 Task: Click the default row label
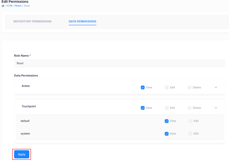(25, 121)
